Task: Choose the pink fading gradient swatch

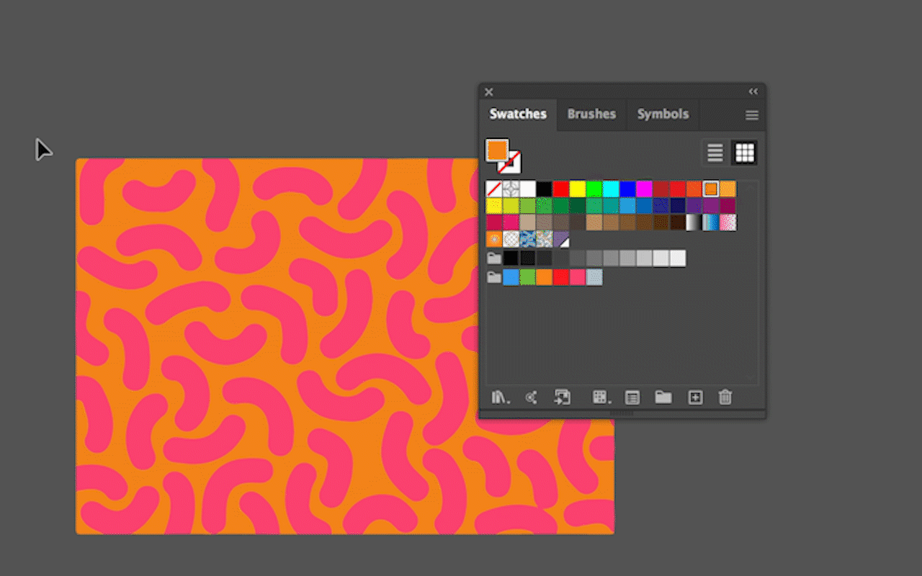Action: [x=728, y=222]
